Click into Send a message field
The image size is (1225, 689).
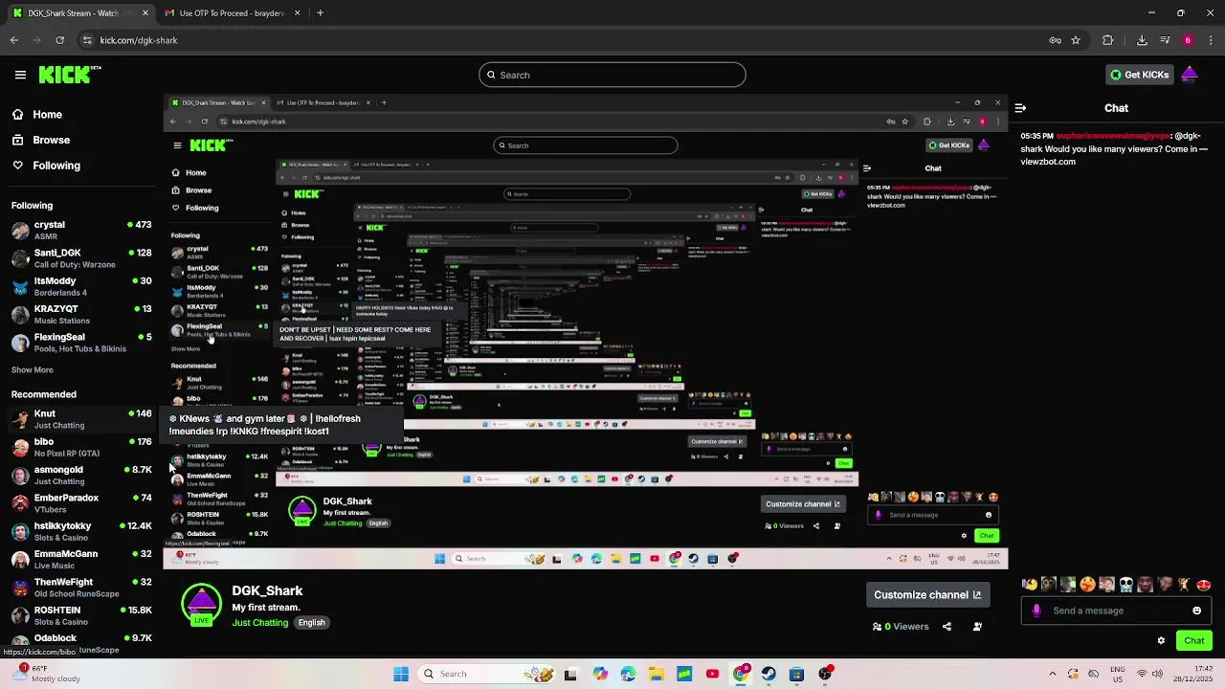[1117, 611]
